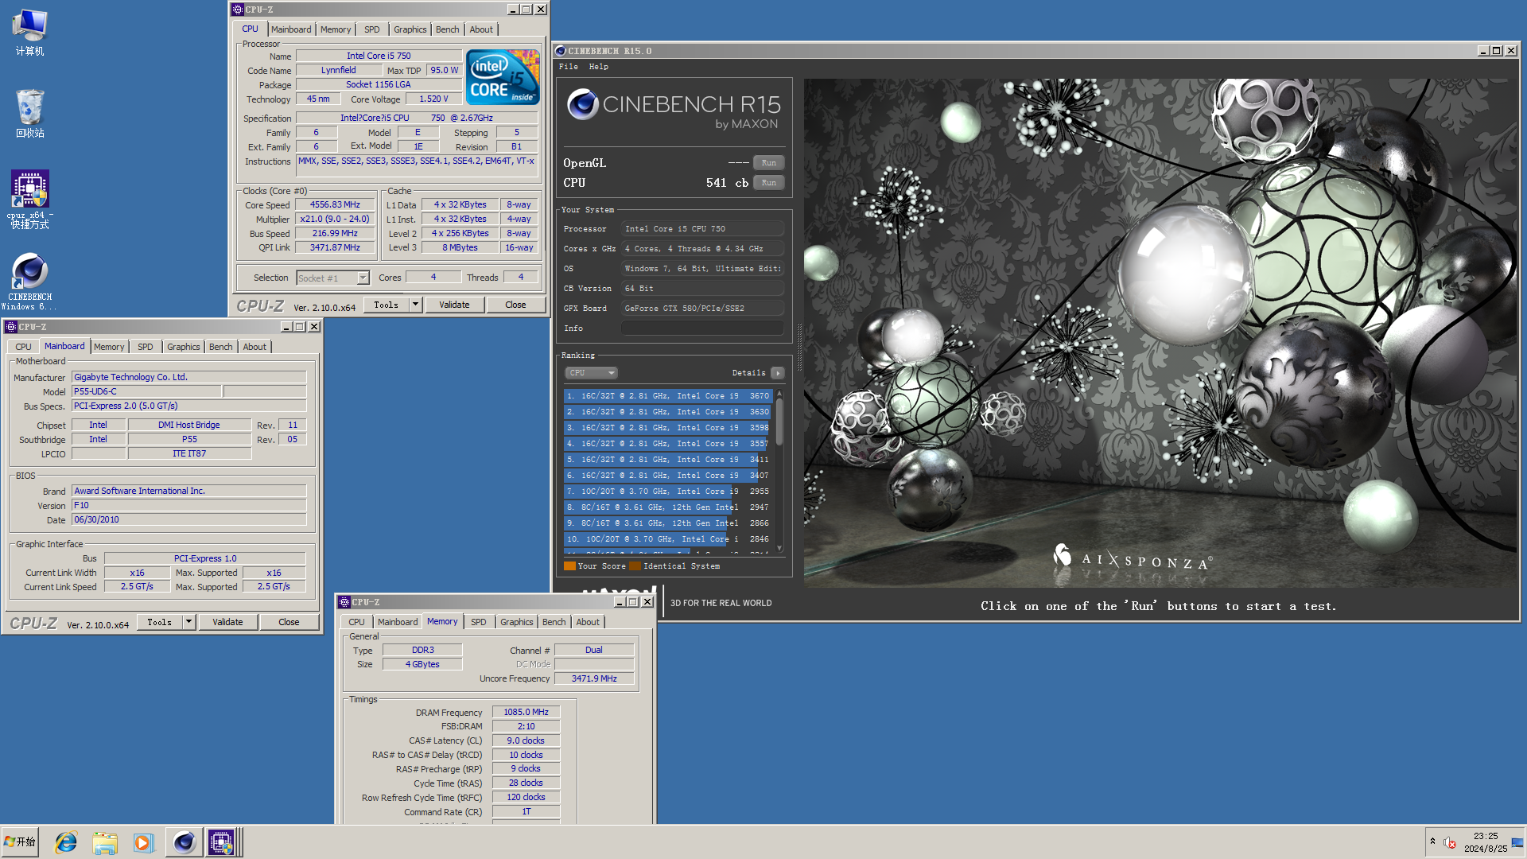Image resolution: width=1527 pixels, height=859 pixels.
Task: Click the Cinebench title bar app icon
Action: pyautogui.click(x=561, y=51)
